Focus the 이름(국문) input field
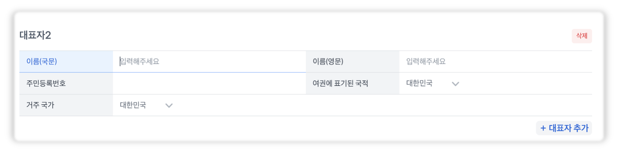 point(209,61)
